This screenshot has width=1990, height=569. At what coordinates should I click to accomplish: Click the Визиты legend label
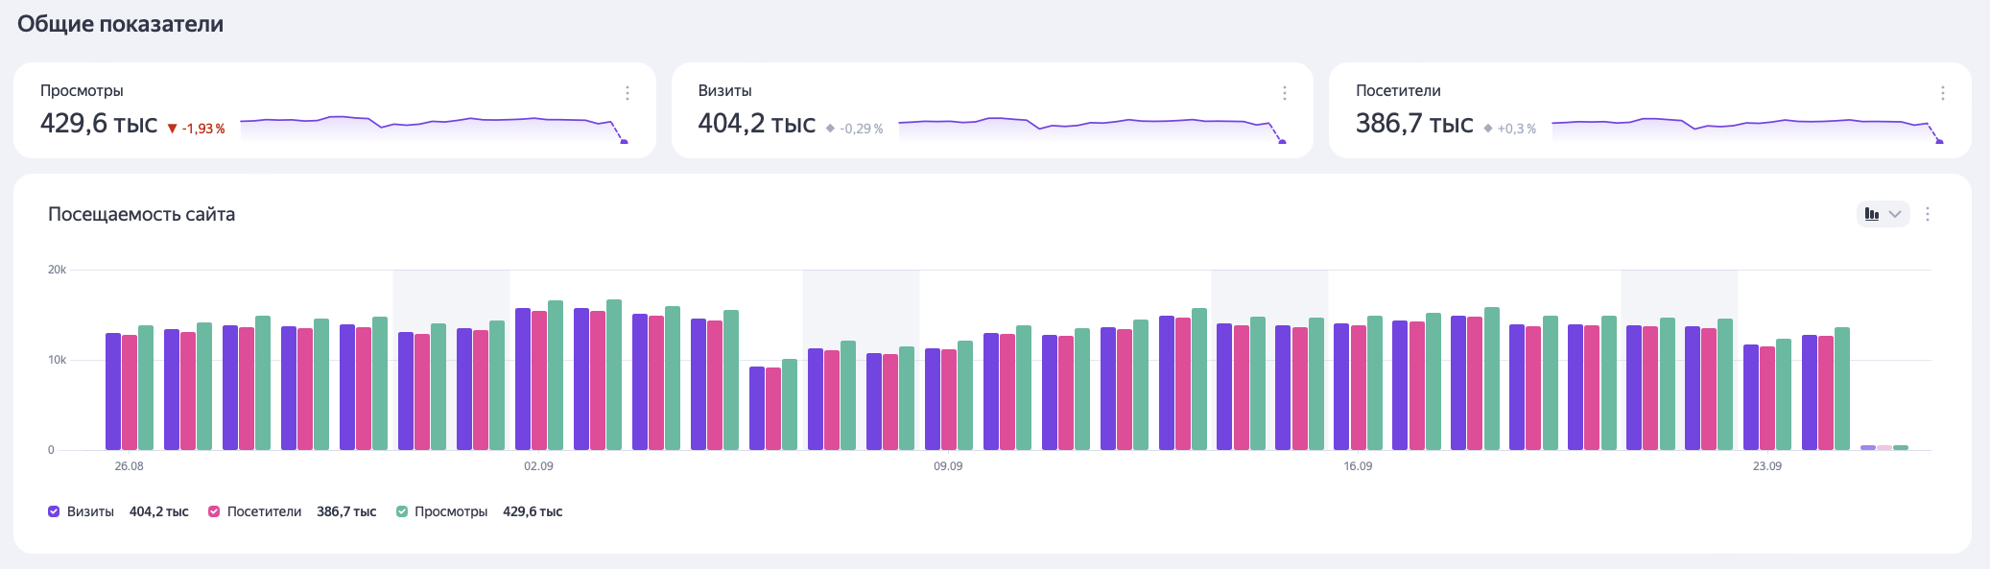point(90,511)
